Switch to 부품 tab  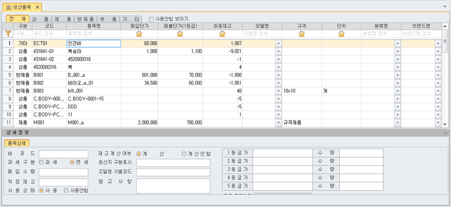pyautogui.click(x=108, y=19)
